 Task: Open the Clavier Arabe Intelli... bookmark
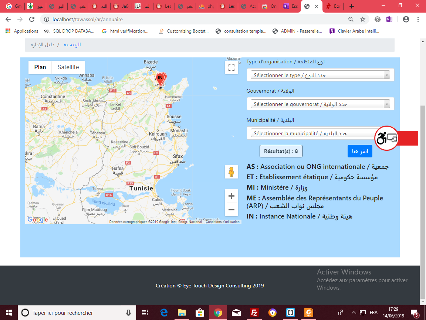(354, 31)
